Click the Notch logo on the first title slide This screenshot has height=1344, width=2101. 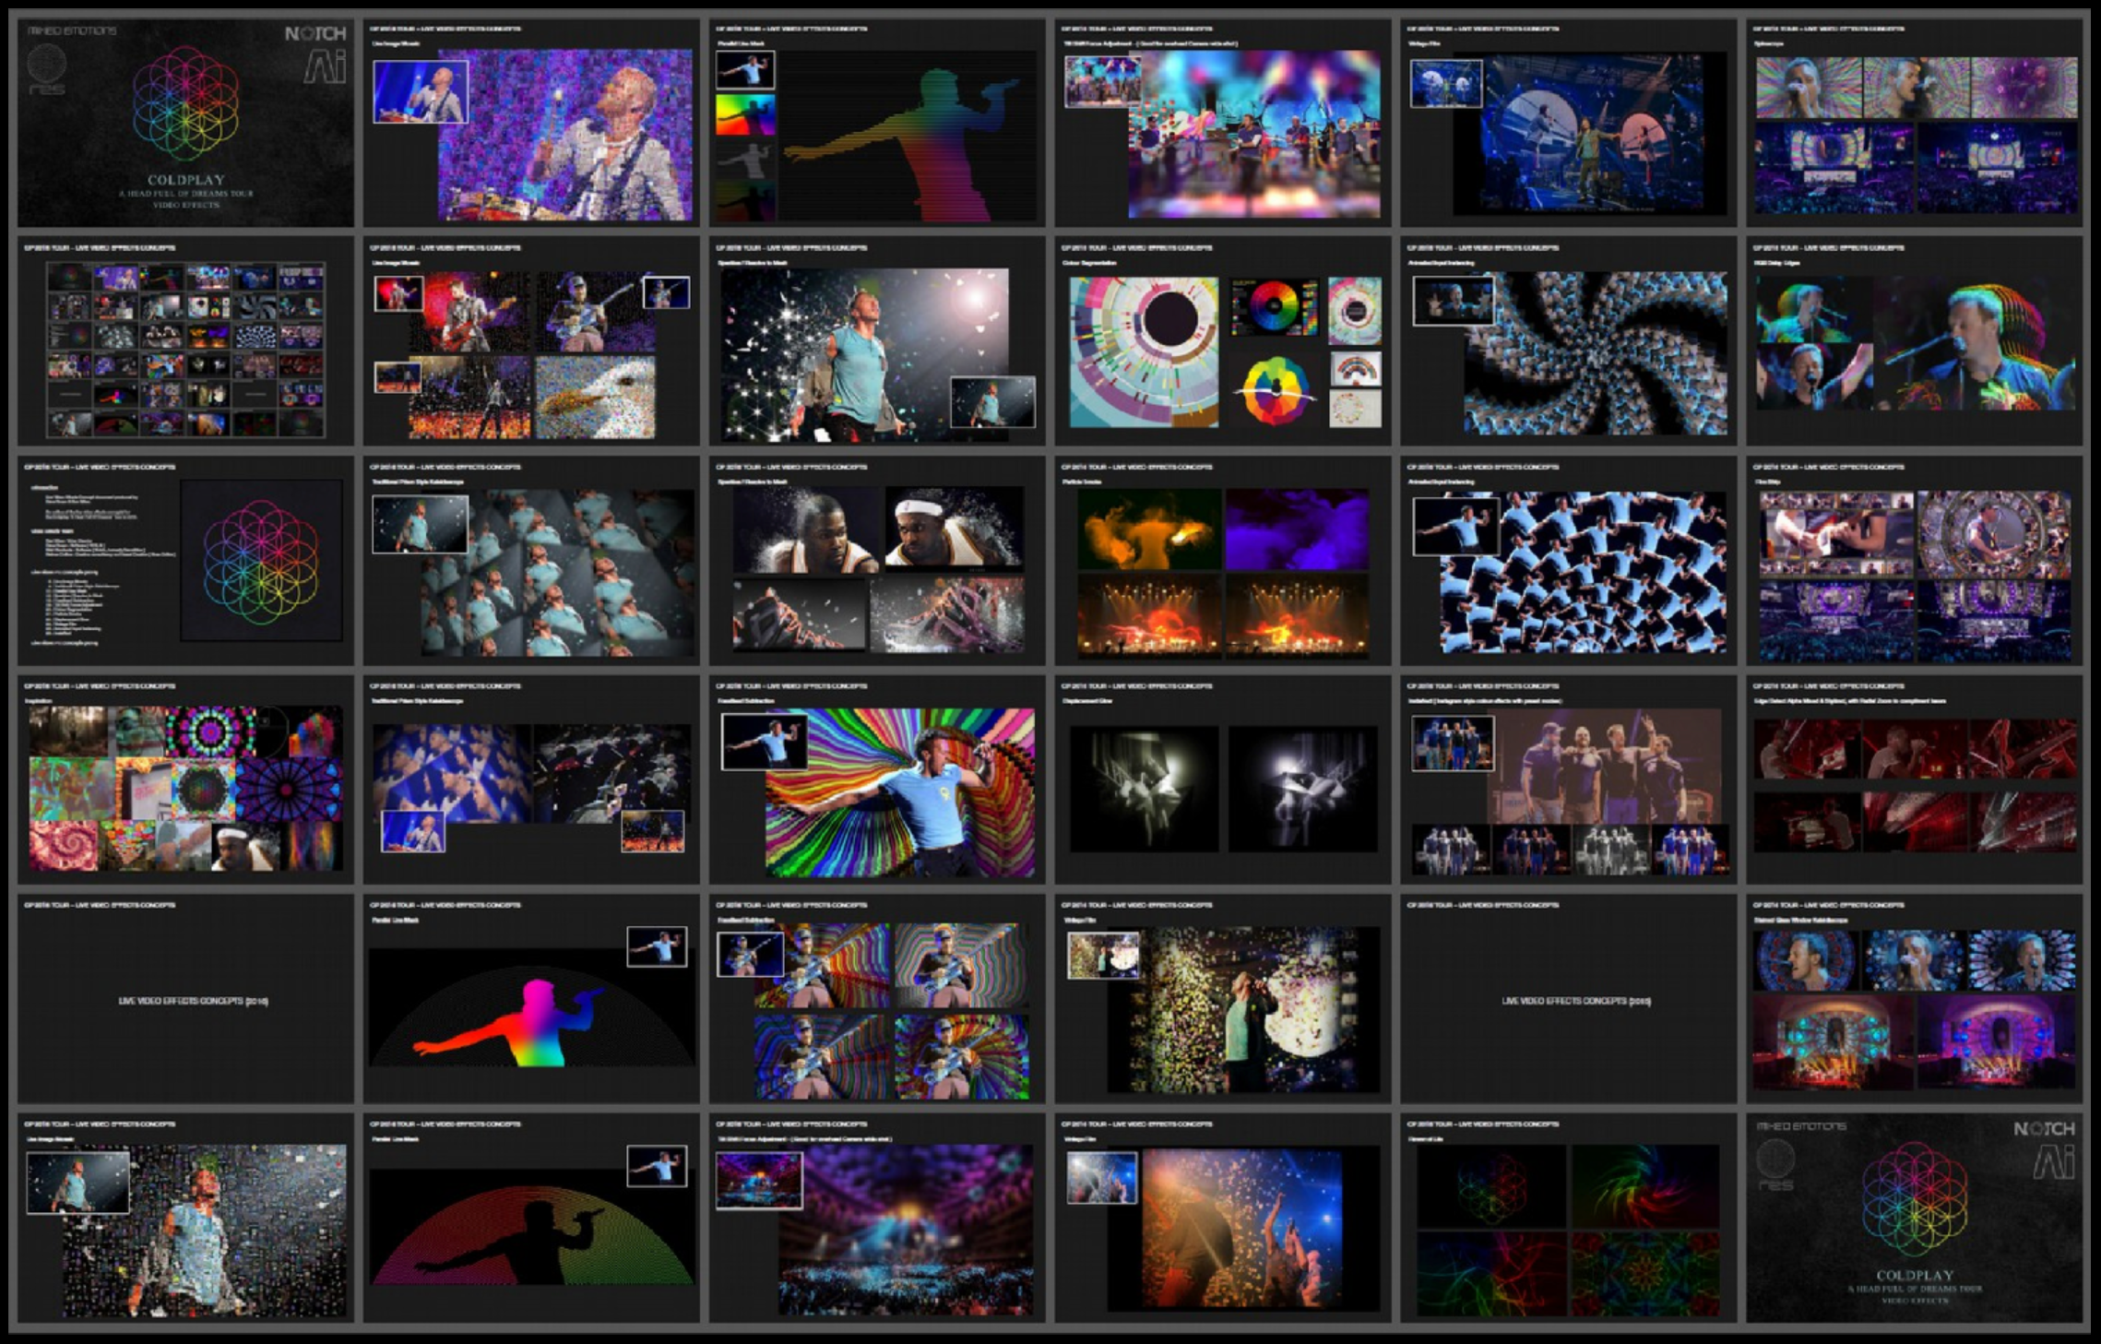click(315, 34)
